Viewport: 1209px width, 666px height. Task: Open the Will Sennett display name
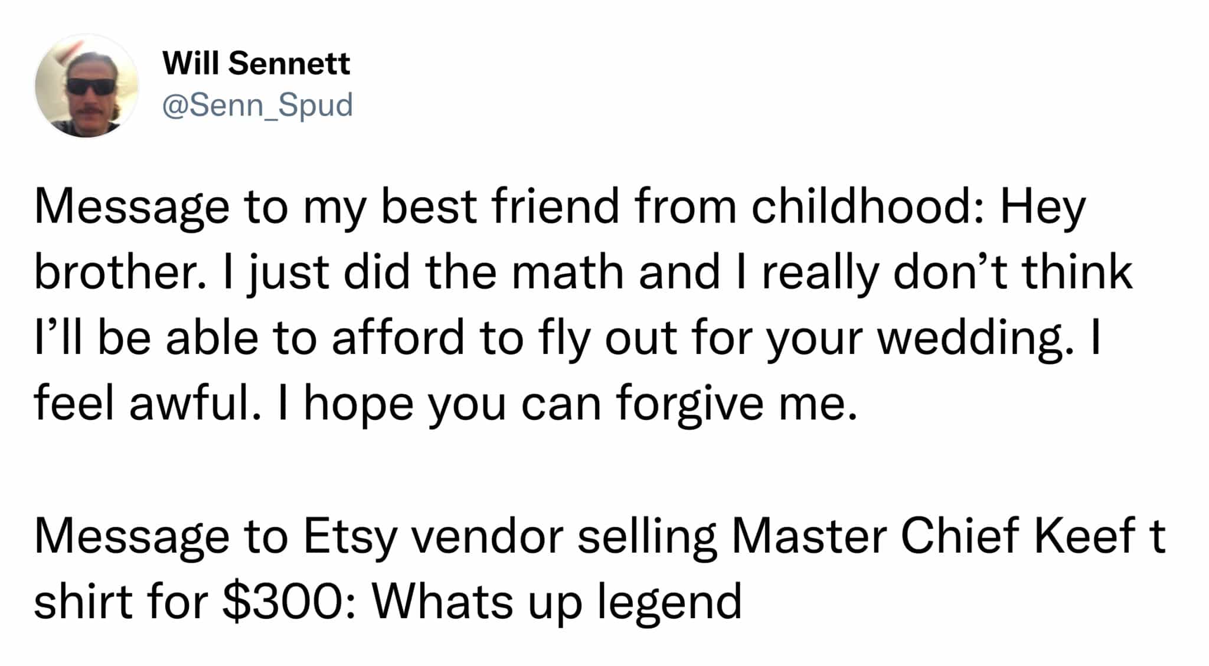click(256, 63)
